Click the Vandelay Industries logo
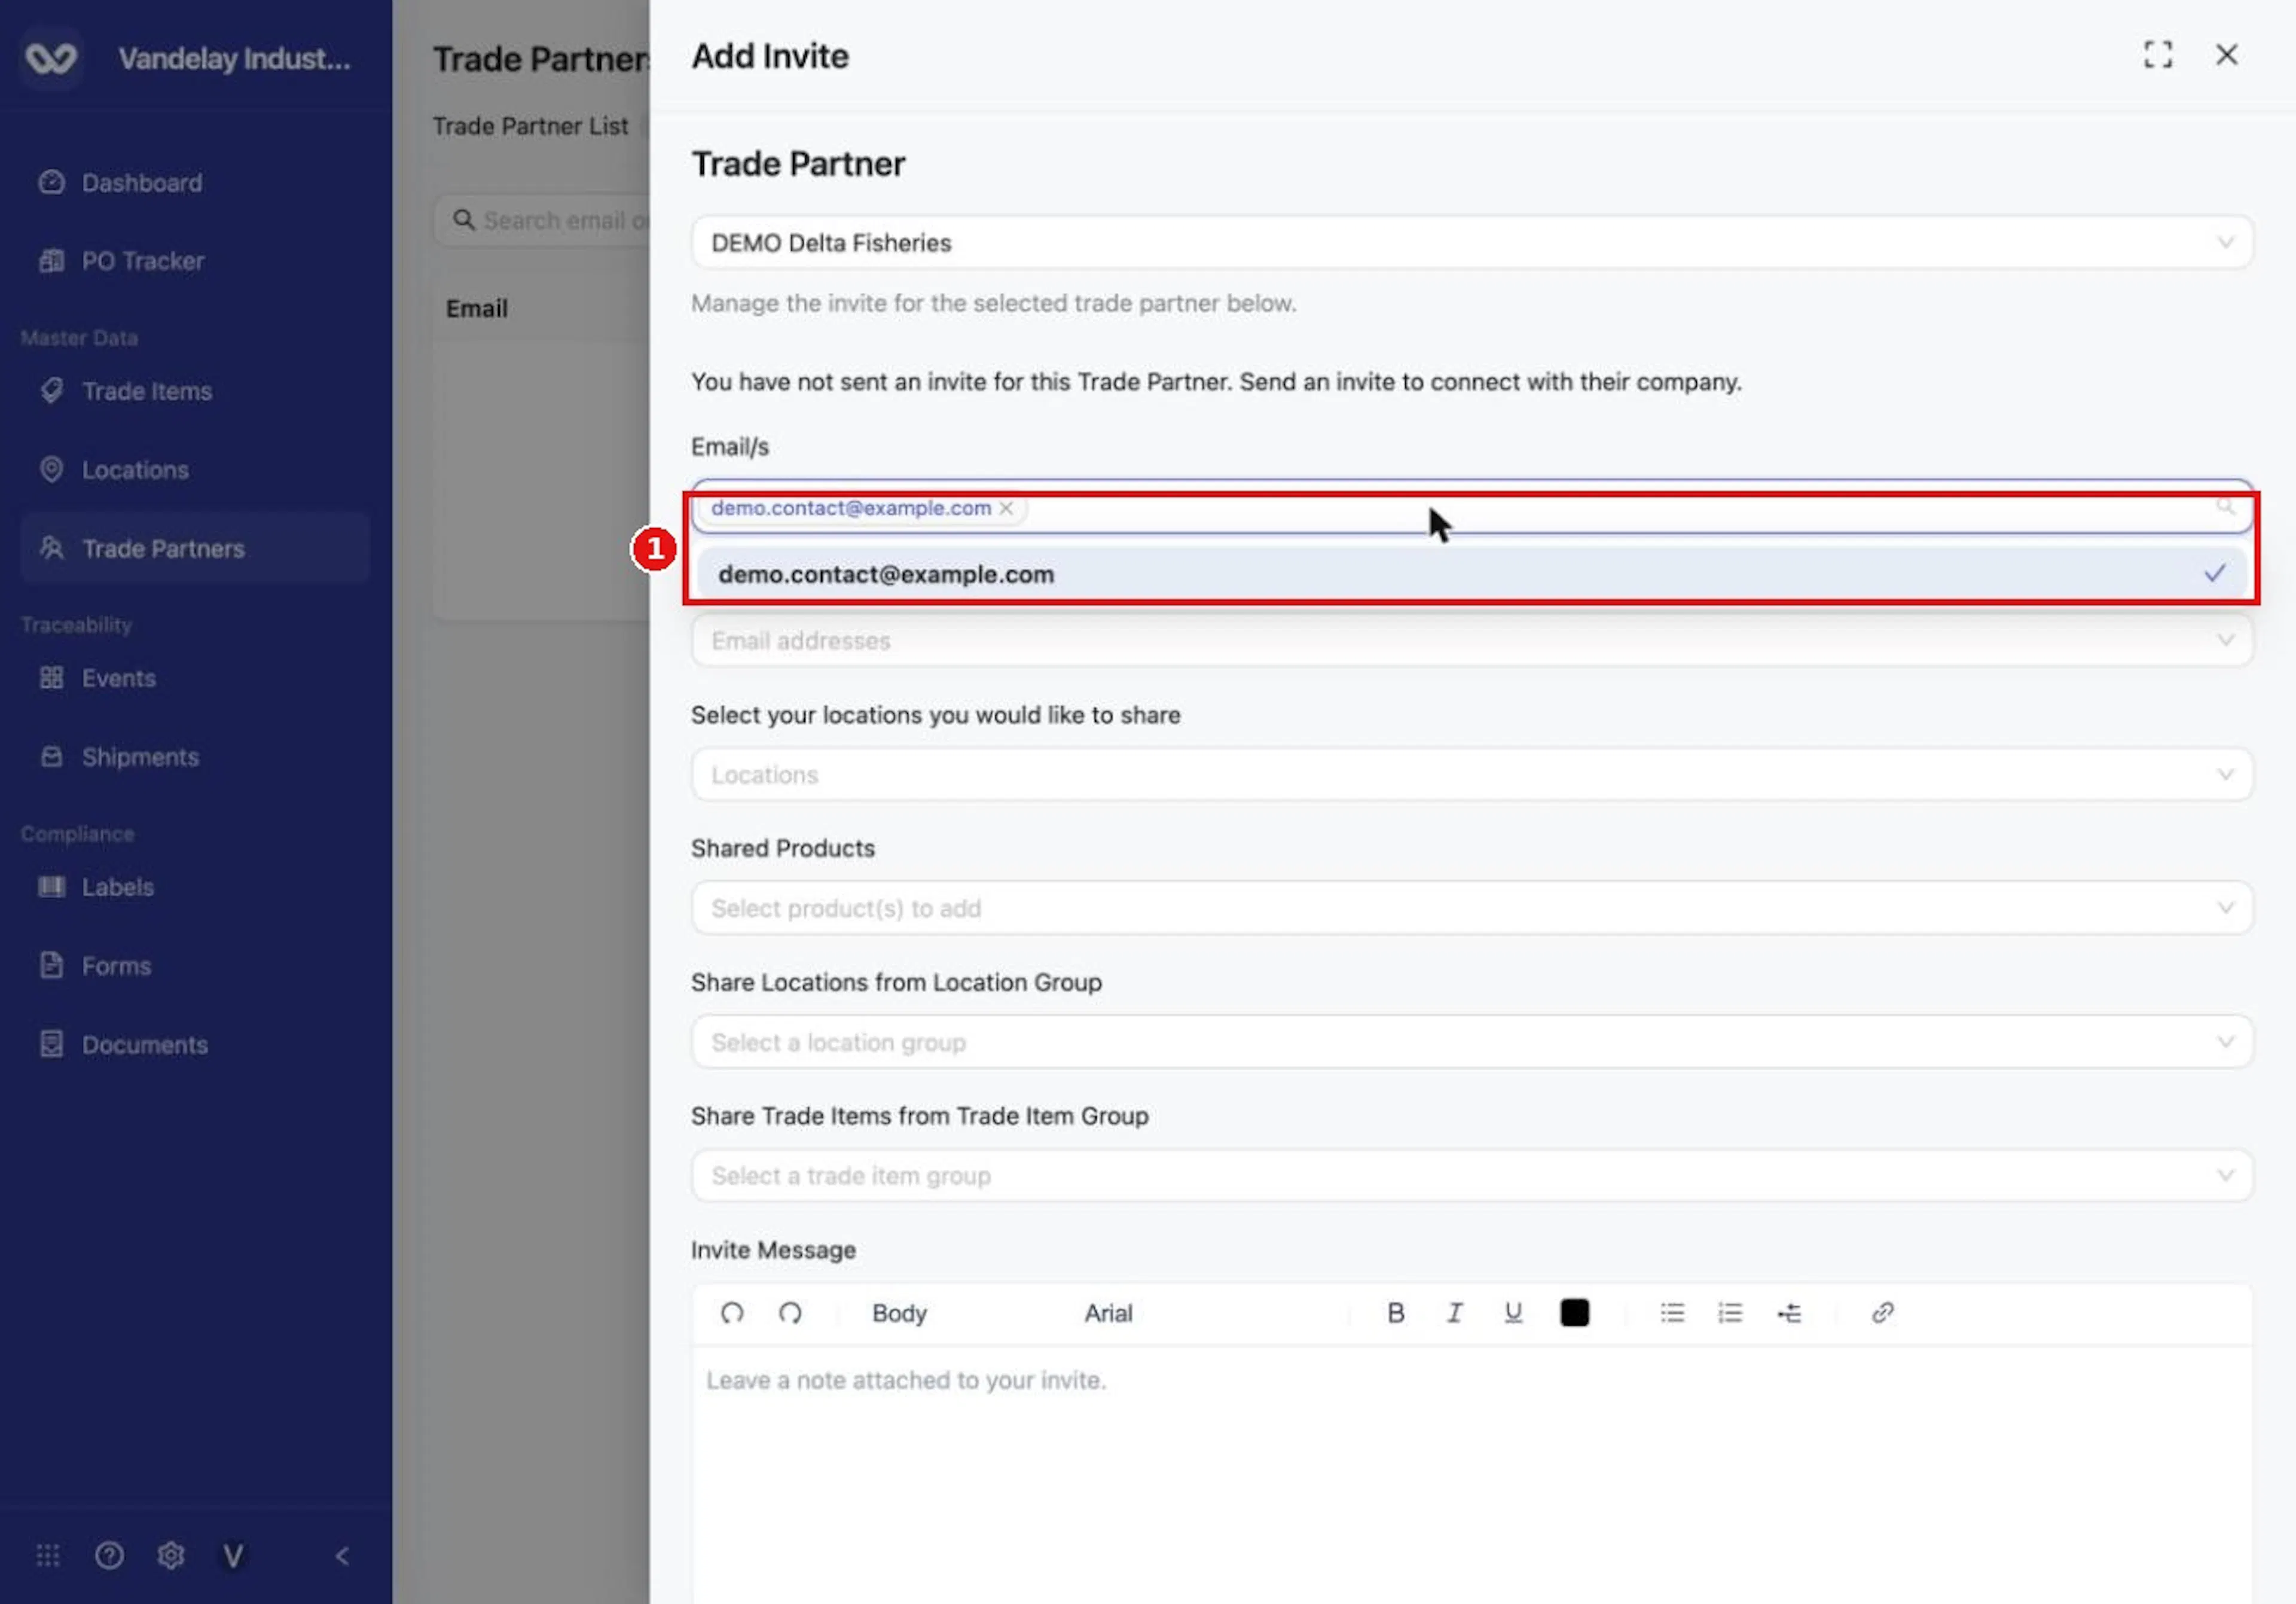 tap(51, 58)
